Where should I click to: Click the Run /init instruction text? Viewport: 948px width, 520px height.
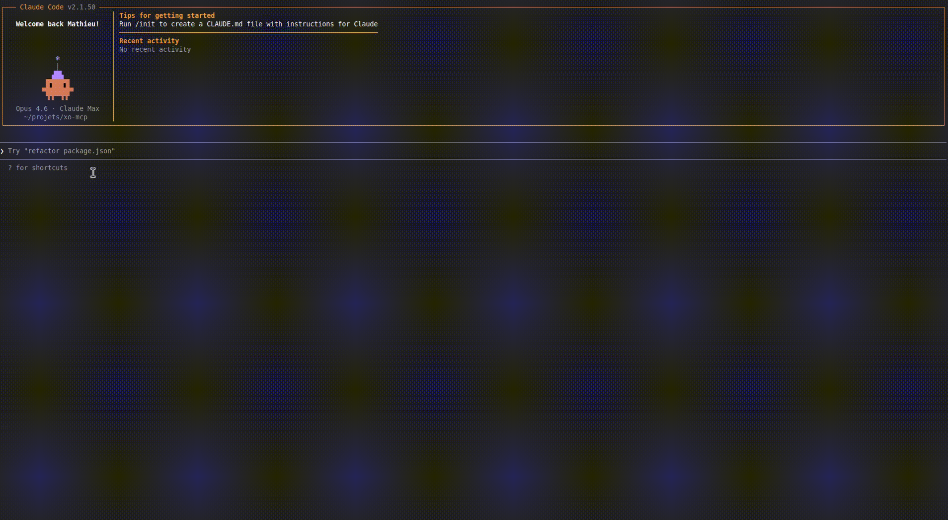(248, 24)
